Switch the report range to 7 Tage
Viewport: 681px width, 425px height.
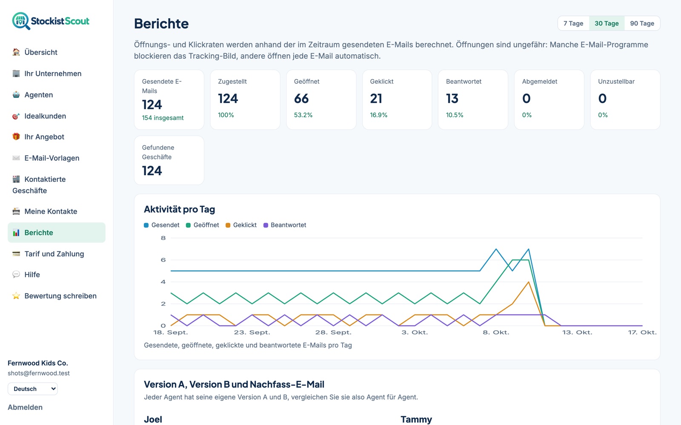coord(573,23)
